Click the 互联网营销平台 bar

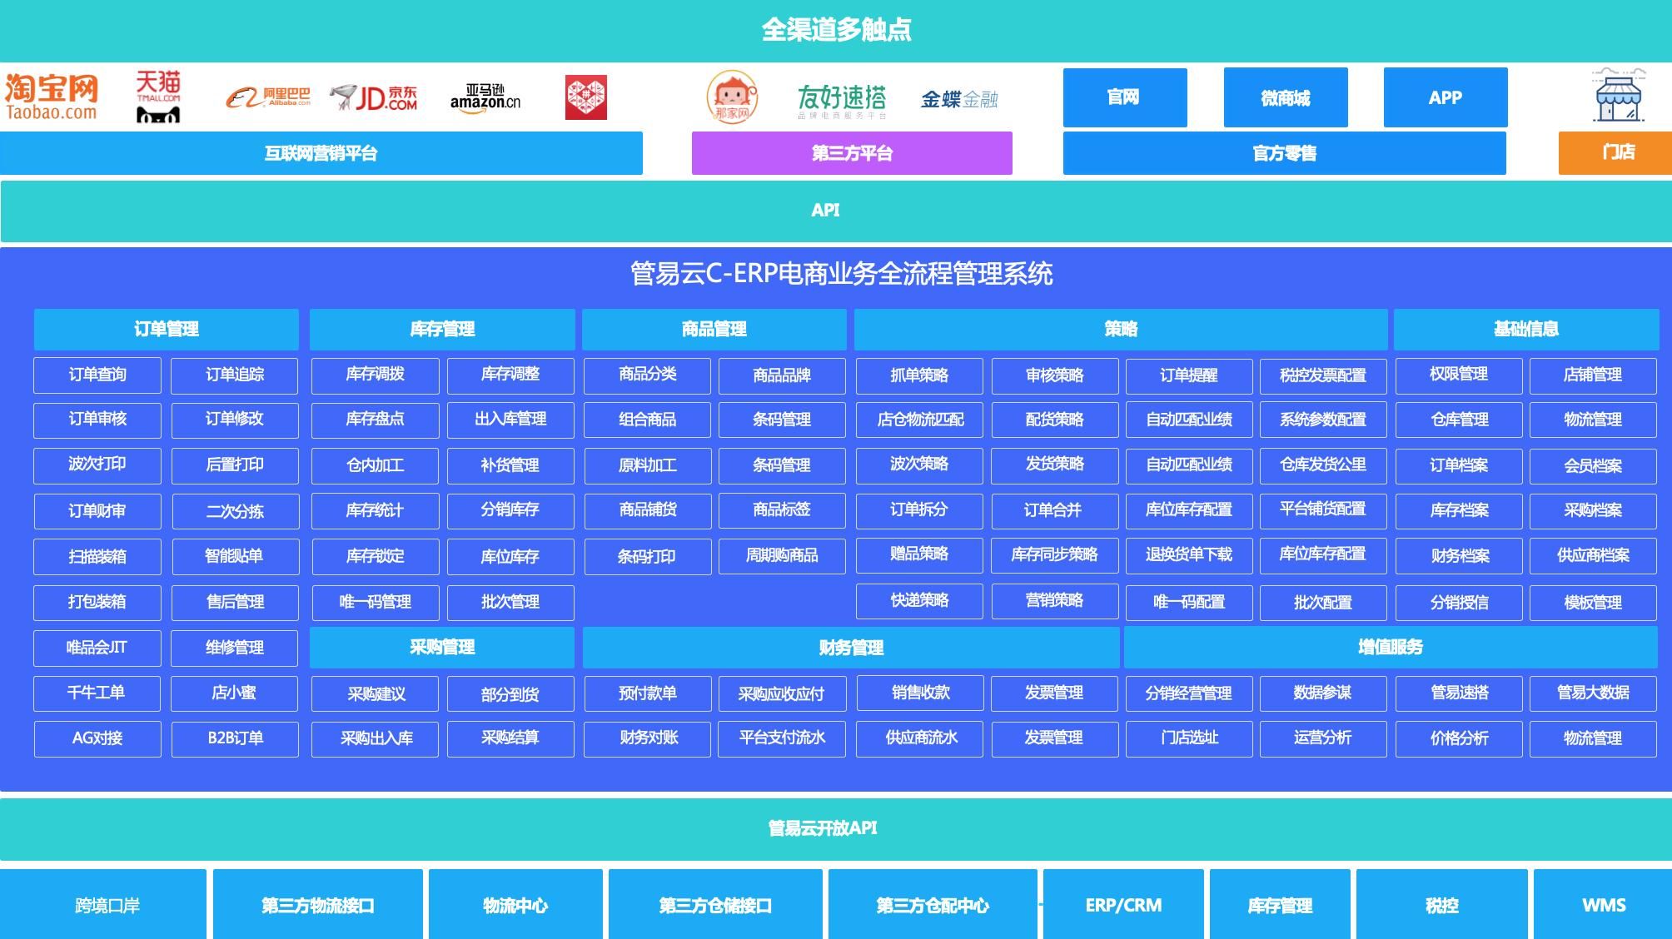321,153
